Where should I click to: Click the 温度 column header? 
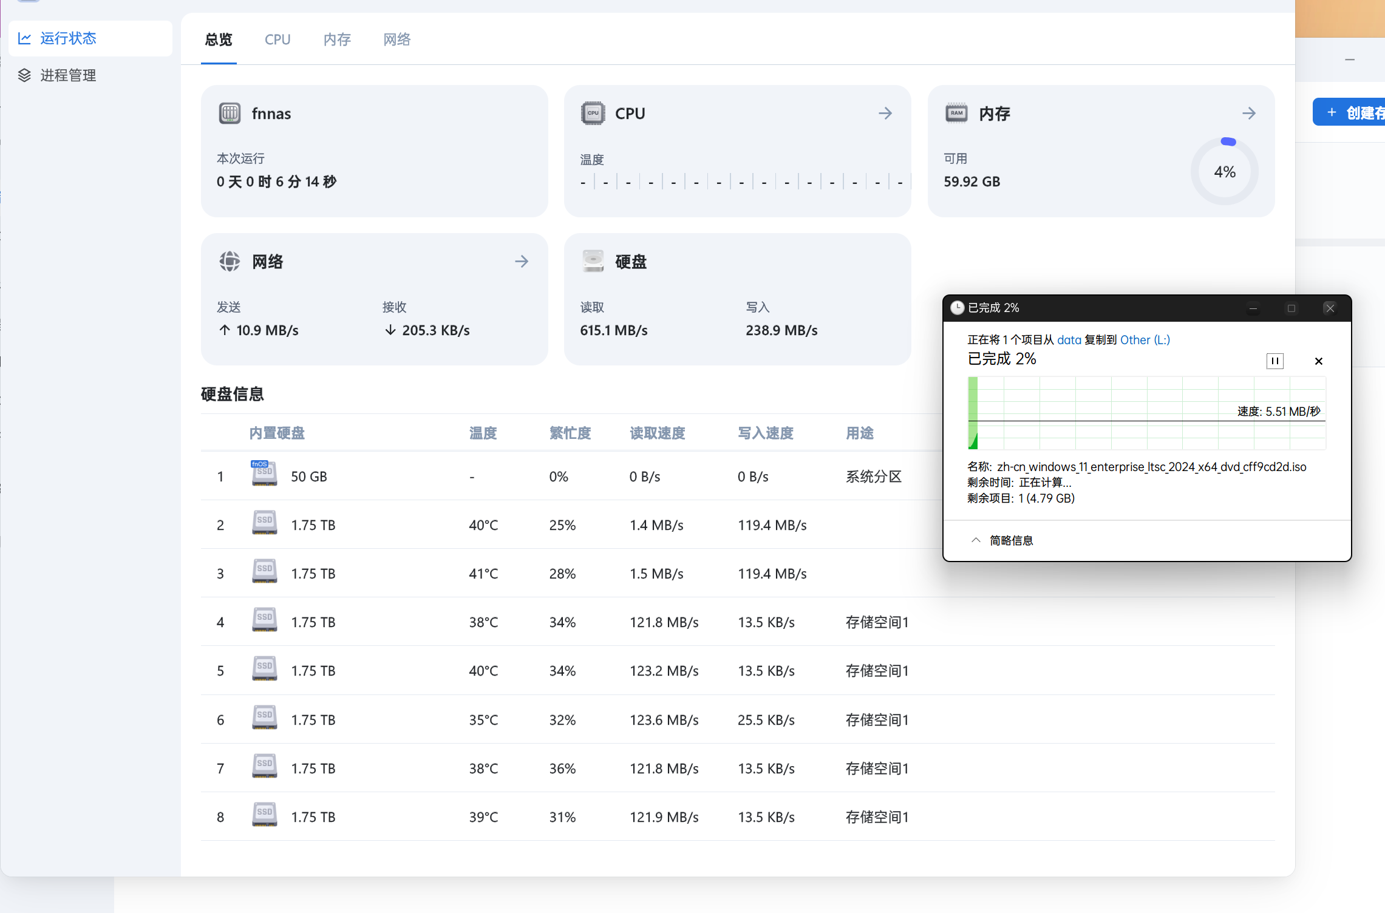[483, 433]
